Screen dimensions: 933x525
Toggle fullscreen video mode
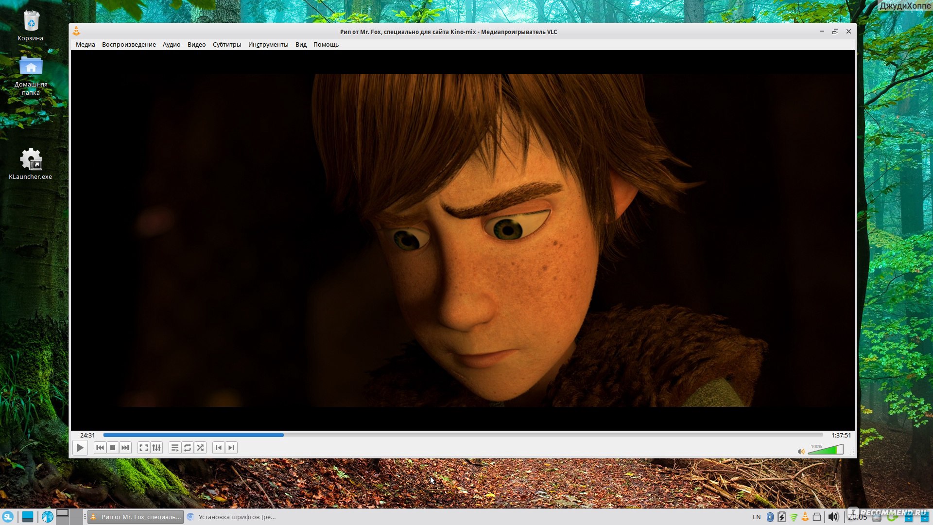144,448
